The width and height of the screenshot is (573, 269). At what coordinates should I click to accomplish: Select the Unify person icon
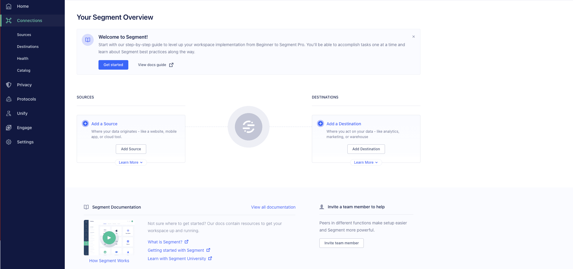pos(9,113)
